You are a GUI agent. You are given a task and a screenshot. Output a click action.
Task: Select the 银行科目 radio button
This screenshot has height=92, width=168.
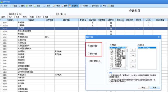(89, 53)
